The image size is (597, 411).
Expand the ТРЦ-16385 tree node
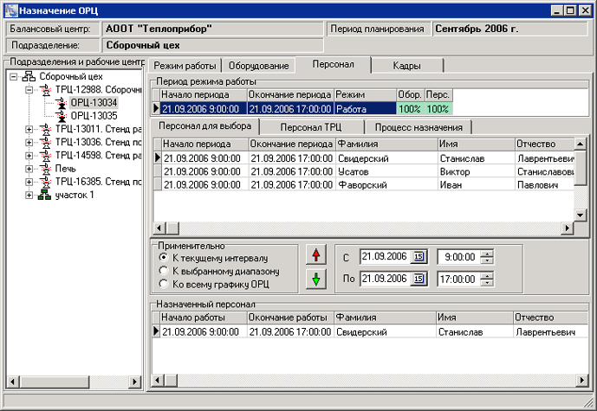pyautogui.click(x=29, y=182)
